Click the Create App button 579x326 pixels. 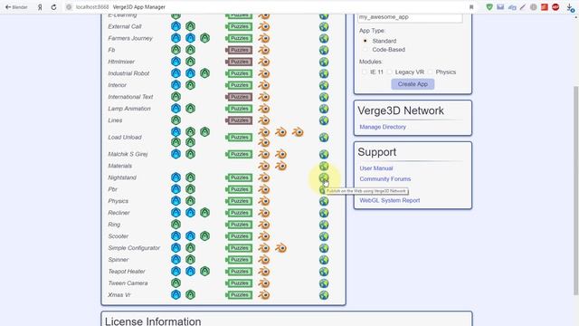(x=413, y=84)
